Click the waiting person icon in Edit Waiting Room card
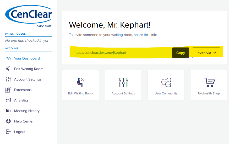Viewport: 229px width, 144px height. click(x=81, y=82)
